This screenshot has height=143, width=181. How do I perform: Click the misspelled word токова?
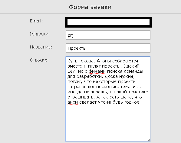86,61
